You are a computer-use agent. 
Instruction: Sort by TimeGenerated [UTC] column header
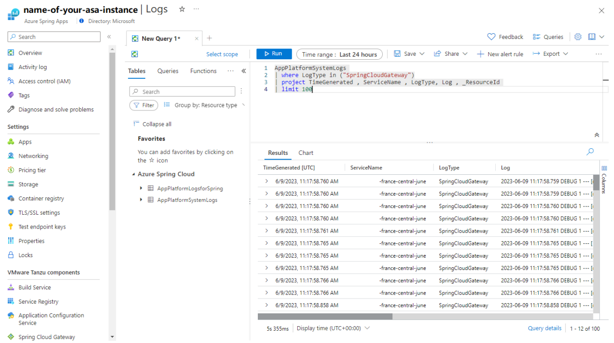pyautogui.click(x=289, y=168)
